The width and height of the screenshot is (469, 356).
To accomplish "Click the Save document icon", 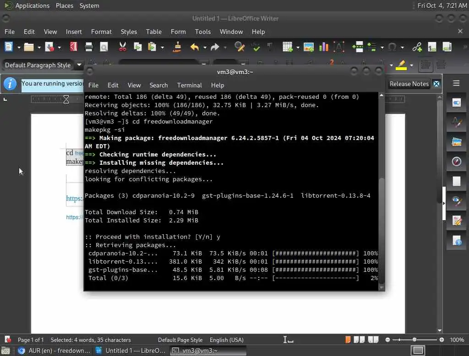I will point(49,47).
